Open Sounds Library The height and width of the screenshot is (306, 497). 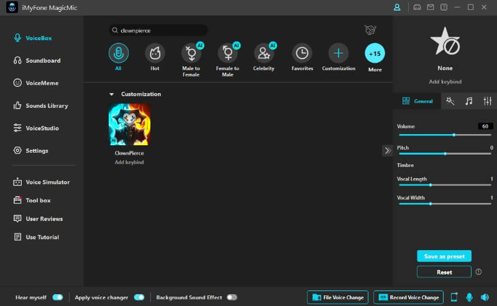click(x=40, y=106)
